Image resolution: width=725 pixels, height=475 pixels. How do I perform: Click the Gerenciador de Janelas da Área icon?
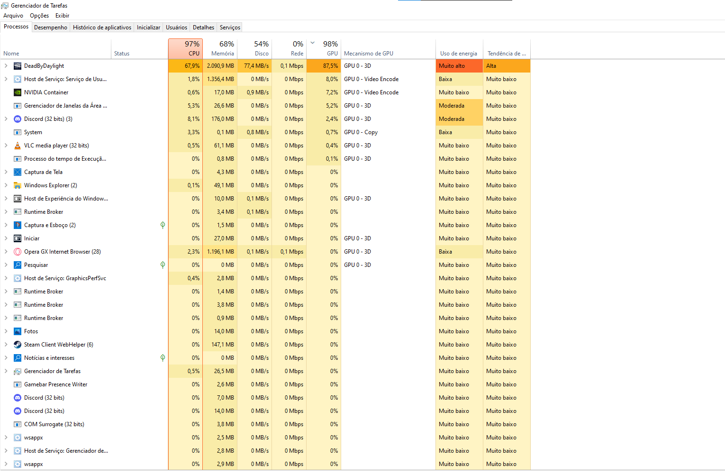(x=18, y=106)
